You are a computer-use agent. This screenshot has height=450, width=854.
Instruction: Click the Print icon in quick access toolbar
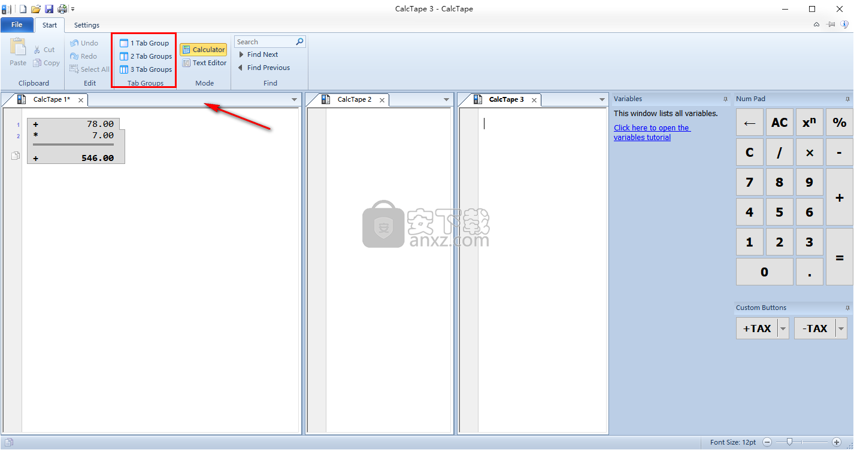coord(62,9)
